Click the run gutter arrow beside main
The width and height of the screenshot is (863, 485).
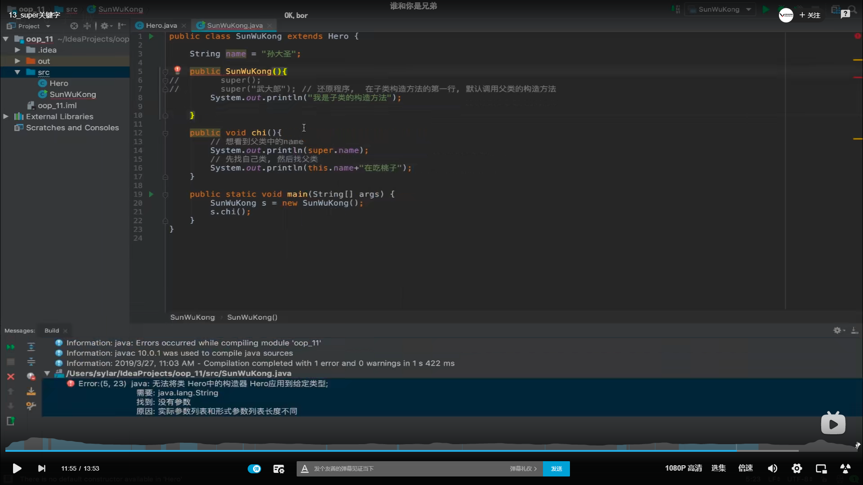151,194
